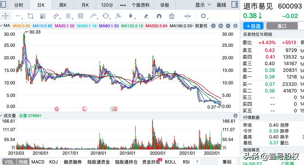Click MA5:0.65 legend label
Image resolution: width=304 pixels, height=165 pixels.
point(21,26)
